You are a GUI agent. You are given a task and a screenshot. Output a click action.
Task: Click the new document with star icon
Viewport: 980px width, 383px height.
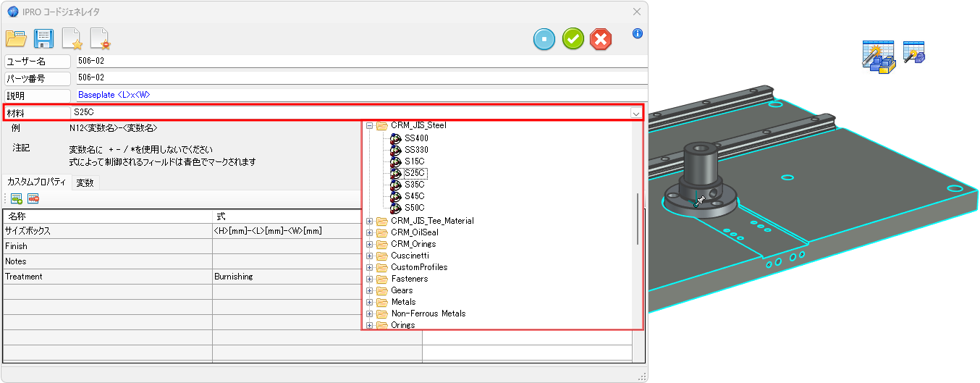[72, 38]
